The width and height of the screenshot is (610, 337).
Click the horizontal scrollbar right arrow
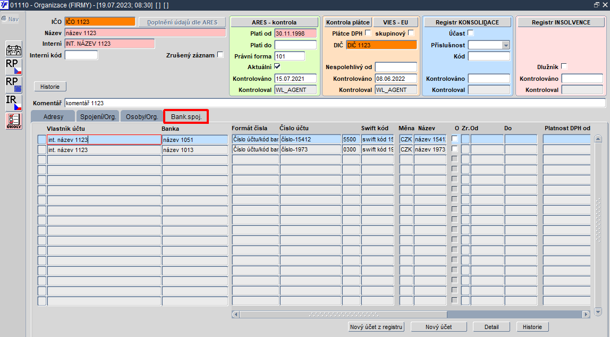[586, 314]
